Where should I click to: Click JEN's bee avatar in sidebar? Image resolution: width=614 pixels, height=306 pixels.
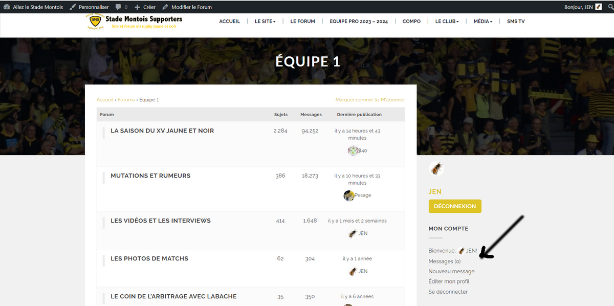pos(436,168)
